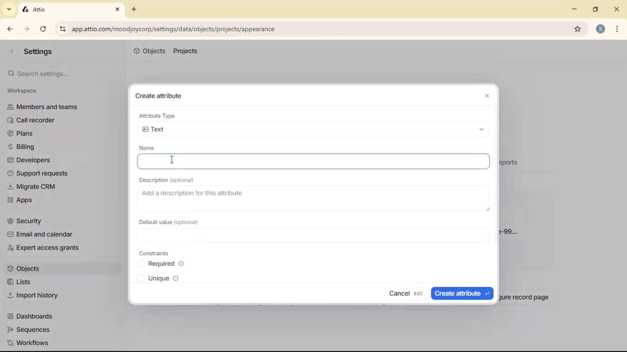
Task: Open the Attribute Type dropdown
Action: click(x=313, y=129)
